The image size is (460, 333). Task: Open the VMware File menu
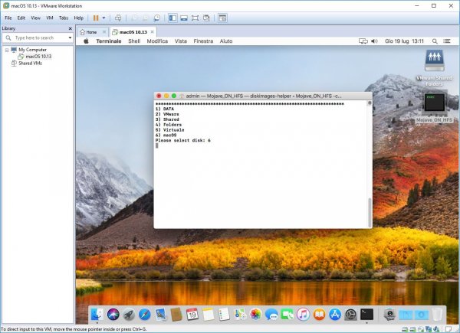8,18
